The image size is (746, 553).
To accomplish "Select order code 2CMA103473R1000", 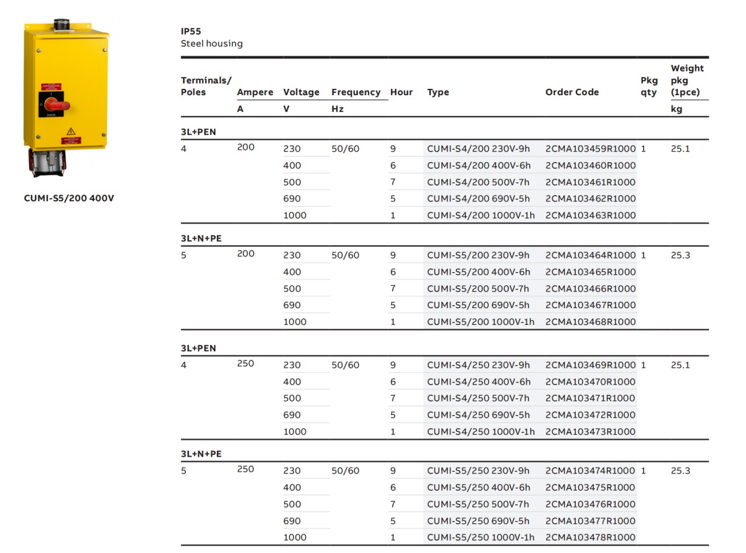I will pos(591,432).
